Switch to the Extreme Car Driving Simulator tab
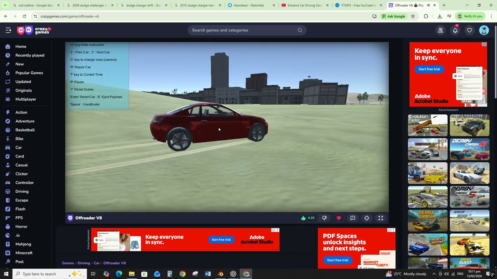This screenshot has width=497, height=279. click(x=305, y=5)
